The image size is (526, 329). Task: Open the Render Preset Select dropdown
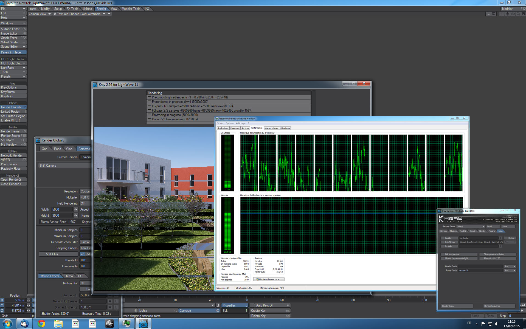pyautogui.click(x=471, y=226)
